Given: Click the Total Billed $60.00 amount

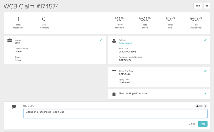Looking at the screenshot, I should point(145,19).
